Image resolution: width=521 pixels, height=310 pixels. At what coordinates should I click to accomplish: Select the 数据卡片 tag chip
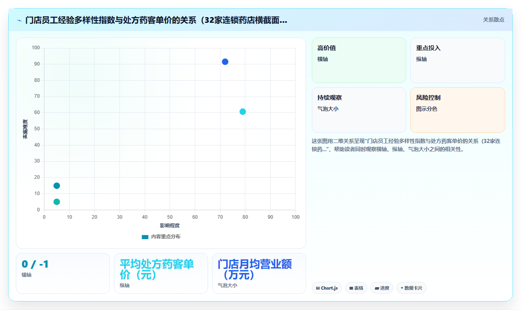point(412,288)
